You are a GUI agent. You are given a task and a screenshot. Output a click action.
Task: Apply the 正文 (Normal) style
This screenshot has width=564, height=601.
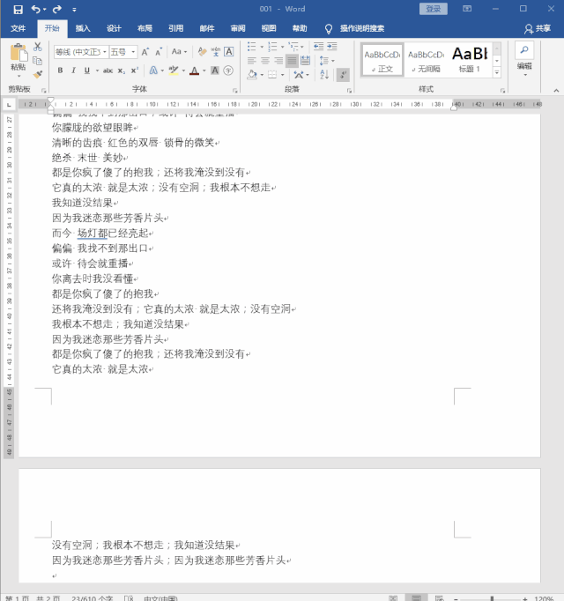tap(382, 61)
